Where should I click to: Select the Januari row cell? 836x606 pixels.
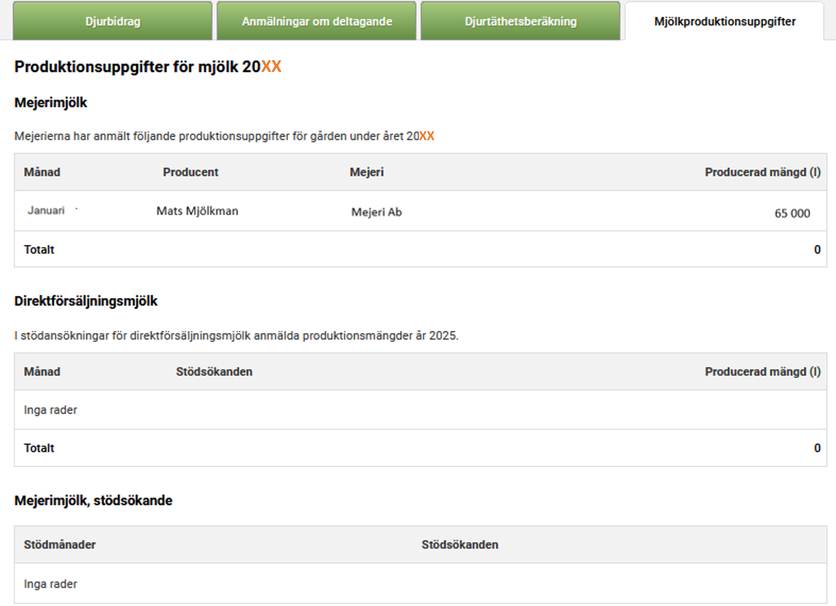click(46, 210)
